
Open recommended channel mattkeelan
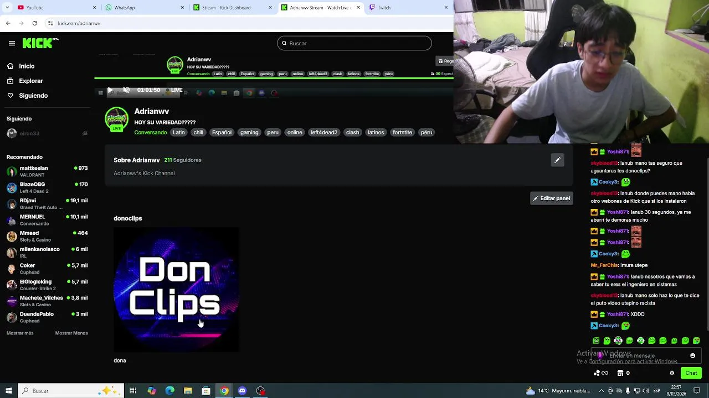[x=47, y=171]
